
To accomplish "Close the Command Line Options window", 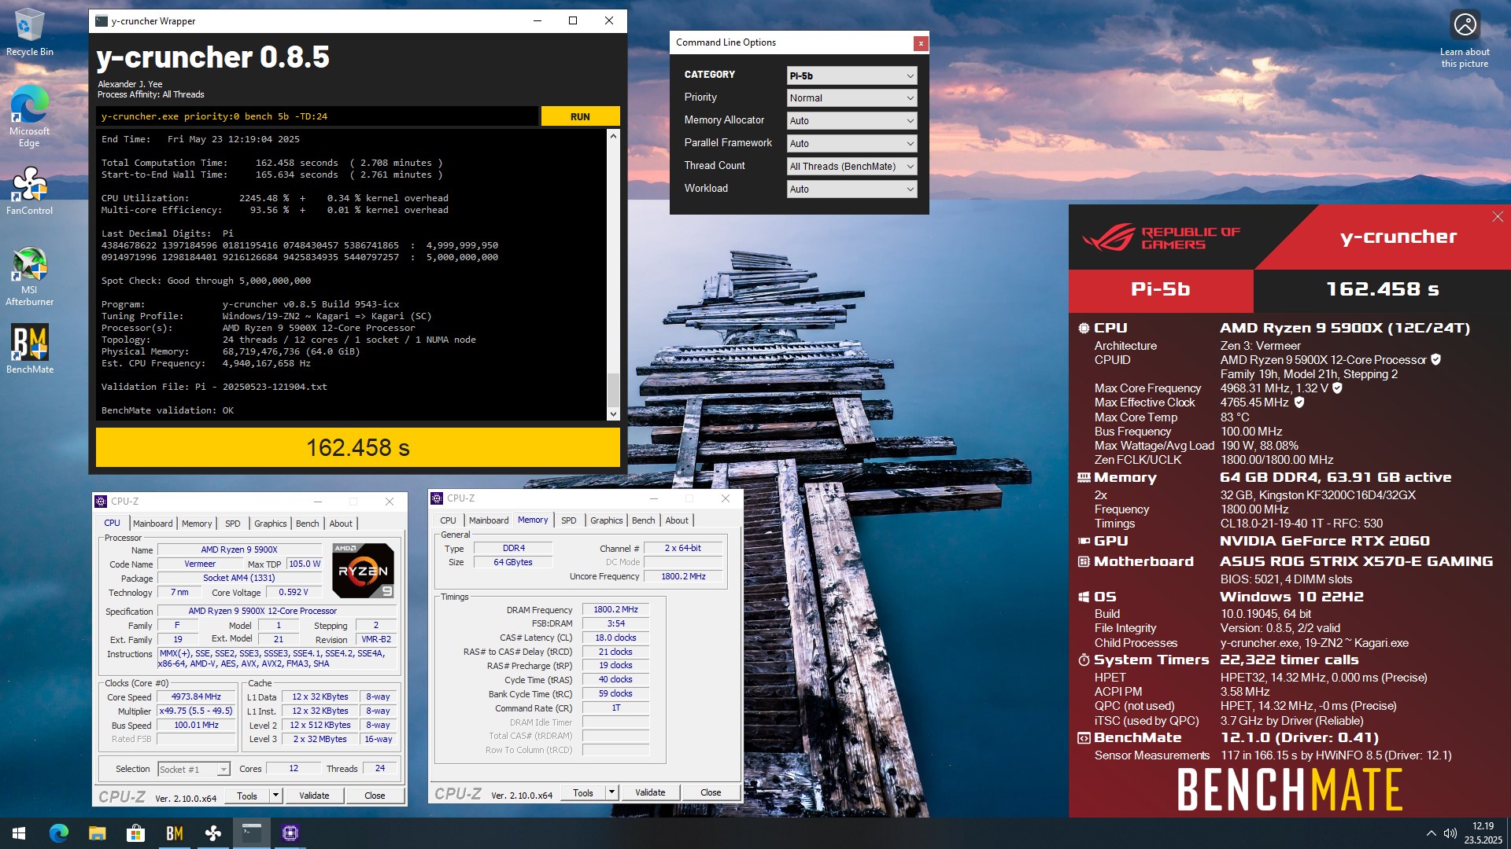I will pos(920,43).
